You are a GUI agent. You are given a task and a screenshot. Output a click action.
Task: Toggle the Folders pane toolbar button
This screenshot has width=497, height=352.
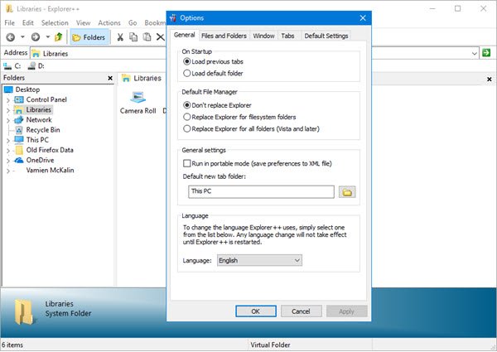click(x=89, y=37)
